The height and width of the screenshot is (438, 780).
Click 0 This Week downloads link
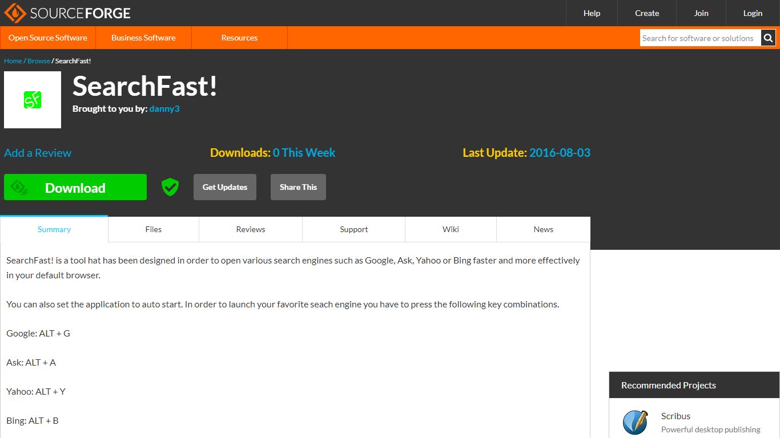click(x=304, y=153)
